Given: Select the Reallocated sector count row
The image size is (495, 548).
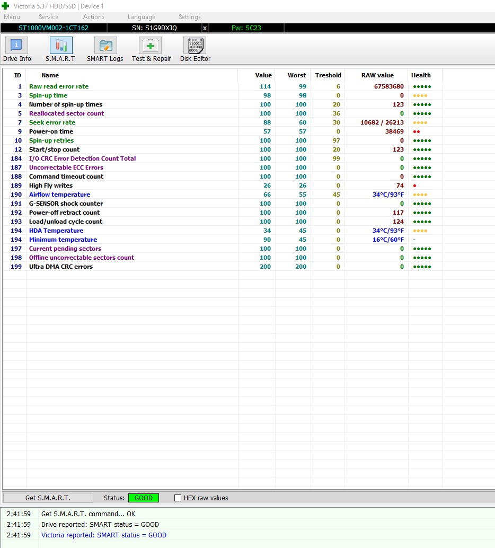Looking at the screenshot, I should pos(66,113).
